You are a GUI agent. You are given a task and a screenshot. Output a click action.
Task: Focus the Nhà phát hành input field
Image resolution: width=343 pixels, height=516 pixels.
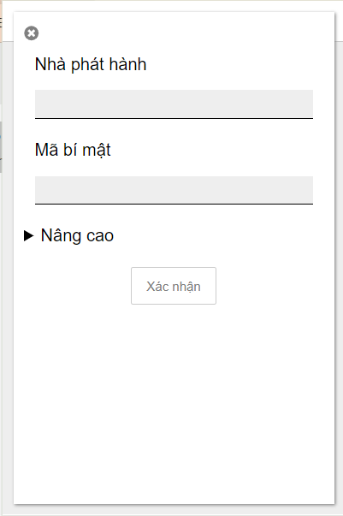coord(174,104)
